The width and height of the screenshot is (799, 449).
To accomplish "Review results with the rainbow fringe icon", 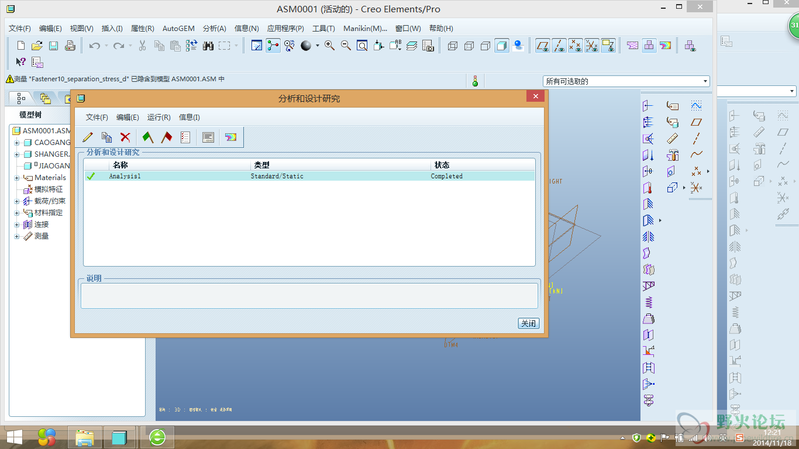I will point(231,137).
